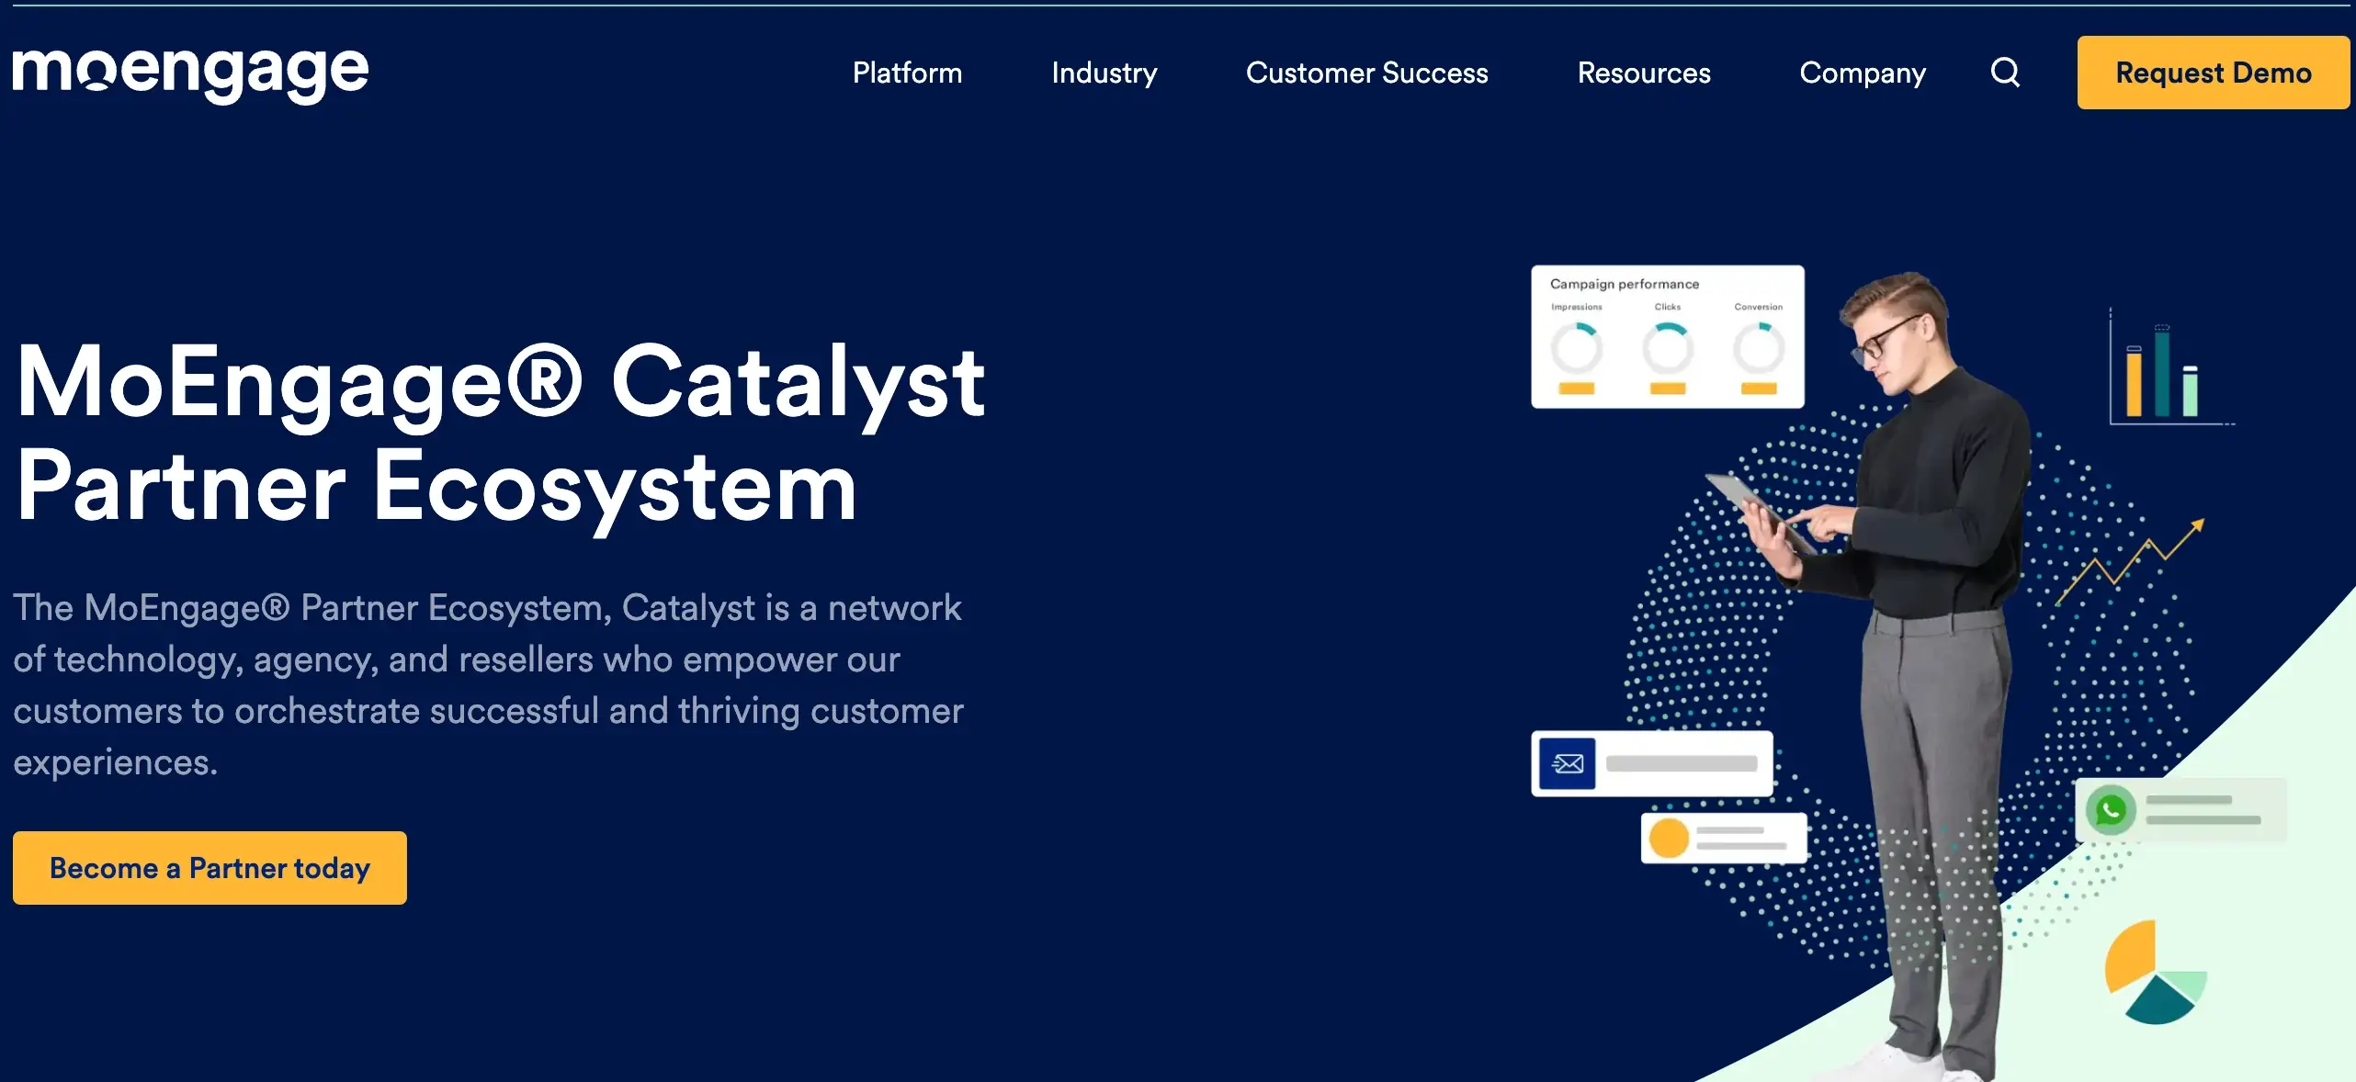This screenshot has width=2356, height=1082.
Task: Click the pie chart graphic
Action: (2155, 973)
